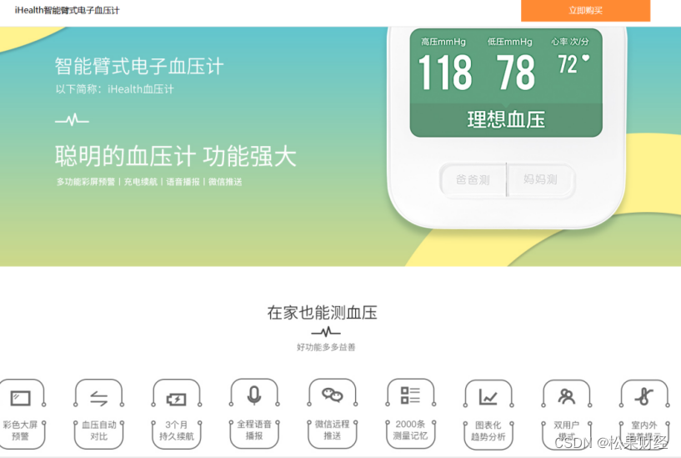Click the text 多功能彩屏预警
The width and height of the screenshot is (681, 458).
(x=86, y=182)
